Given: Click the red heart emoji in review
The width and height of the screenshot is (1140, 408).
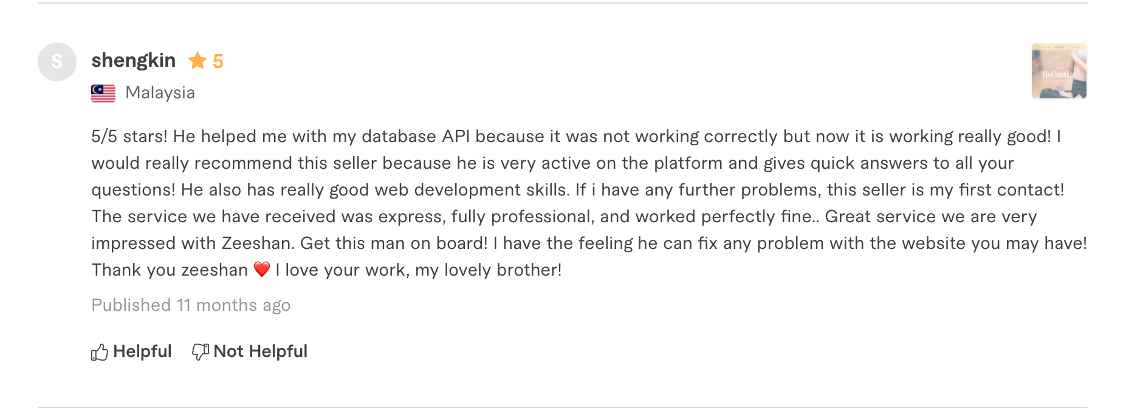Looking at the screenshot, I should tap(262, 269).
